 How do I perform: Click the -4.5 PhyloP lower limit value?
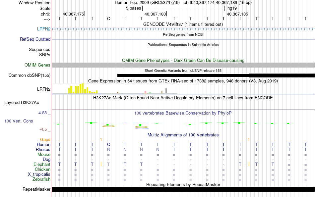[x=43, y=129]
